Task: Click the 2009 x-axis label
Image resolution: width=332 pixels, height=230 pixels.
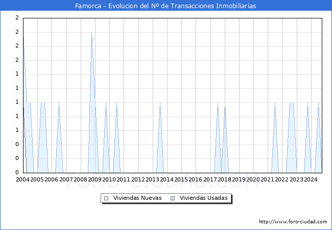Action: (94, 179)
